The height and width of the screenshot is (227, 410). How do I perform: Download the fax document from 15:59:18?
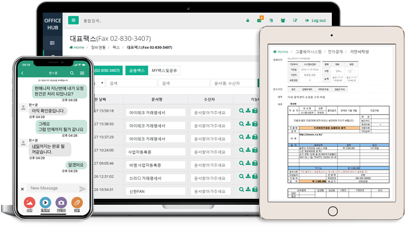[248, 110]
